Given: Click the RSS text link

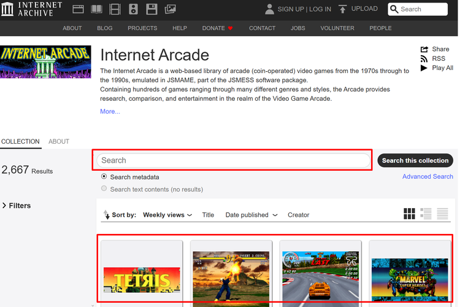Looking at the screenshot, I should tap(439, 59).
